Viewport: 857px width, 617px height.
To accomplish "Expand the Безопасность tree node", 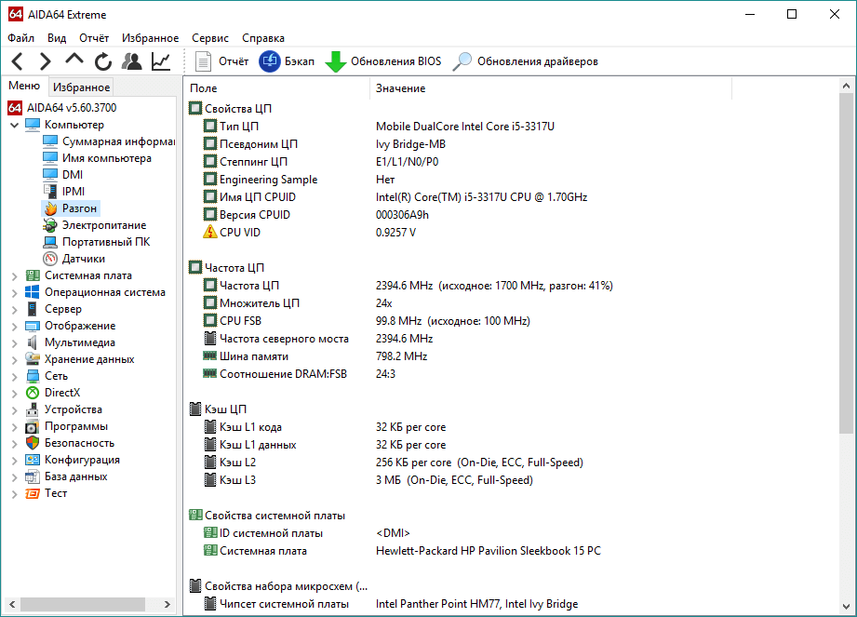I will click(15, 444).
